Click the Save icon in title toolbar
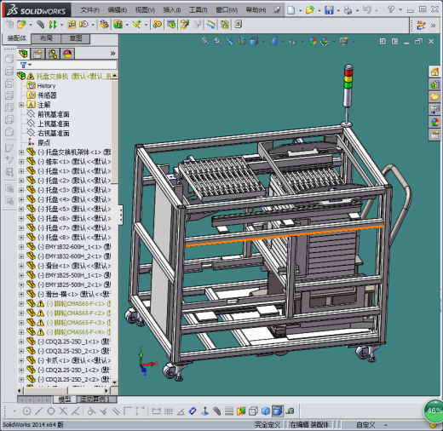443x431 pixels. click(x=329, y=10)
